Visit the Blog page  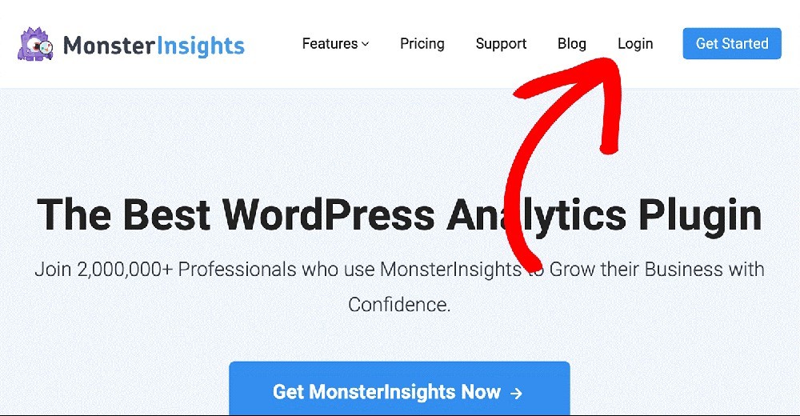(x=571, y=44)
